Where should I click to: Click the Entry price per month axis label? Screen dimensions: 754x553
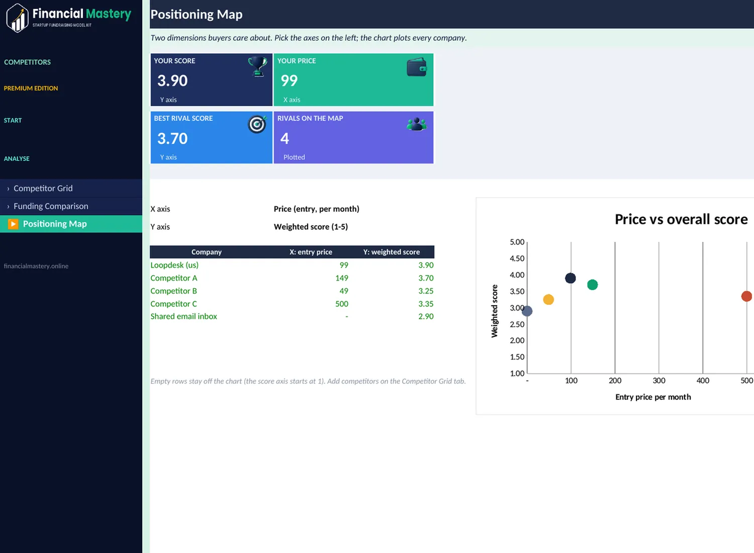[x=653, y=397]
